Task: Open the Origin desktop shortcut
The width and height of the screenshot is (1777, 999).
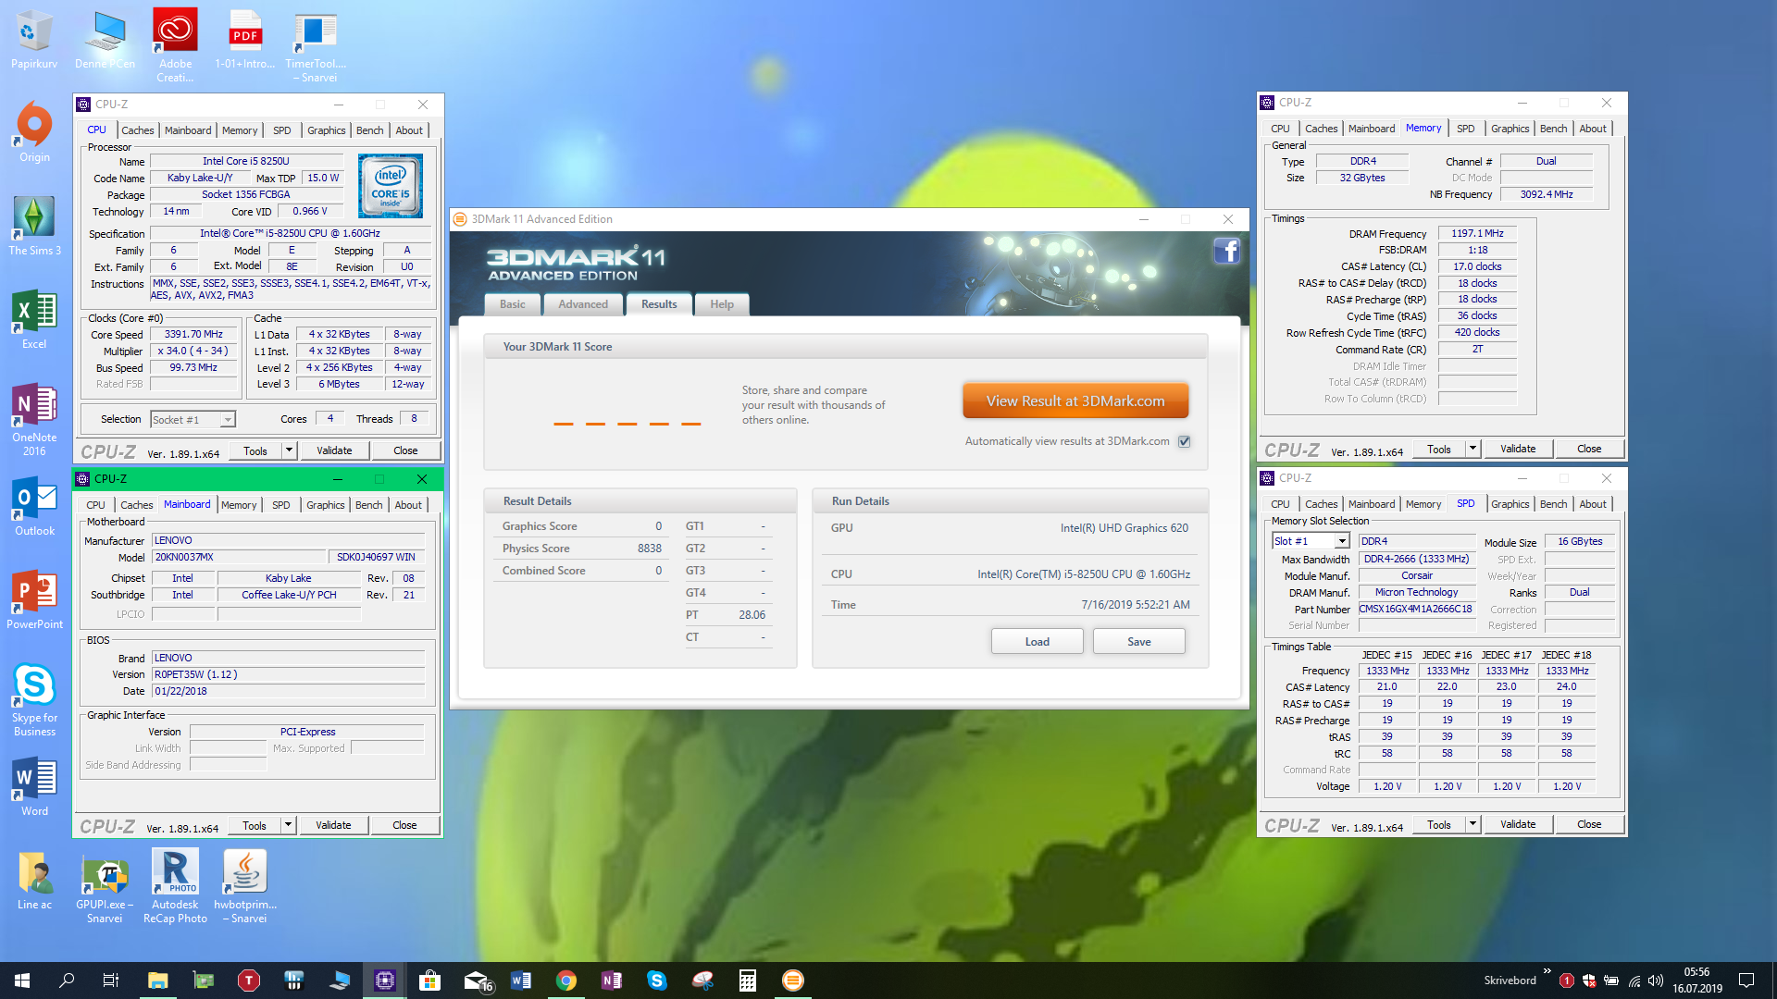Action: click(34, 131)
